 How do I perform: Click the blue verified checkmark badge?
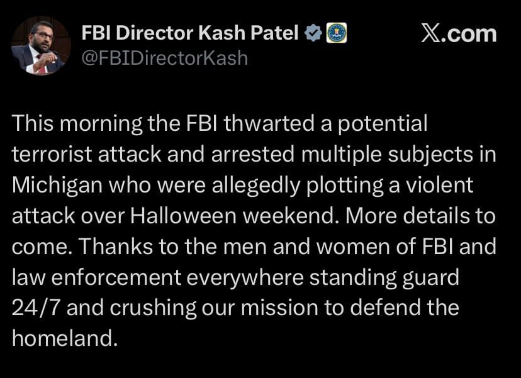tap(313, 33)
